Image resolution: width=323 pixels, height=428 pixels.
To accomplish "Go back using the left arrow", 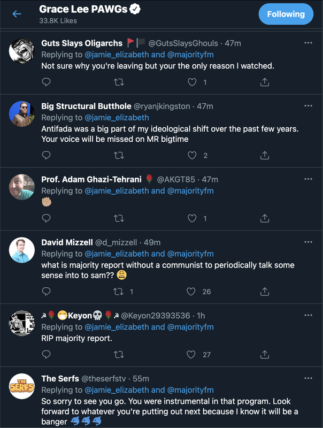I will pyautogui.click(x=17, y=14).
